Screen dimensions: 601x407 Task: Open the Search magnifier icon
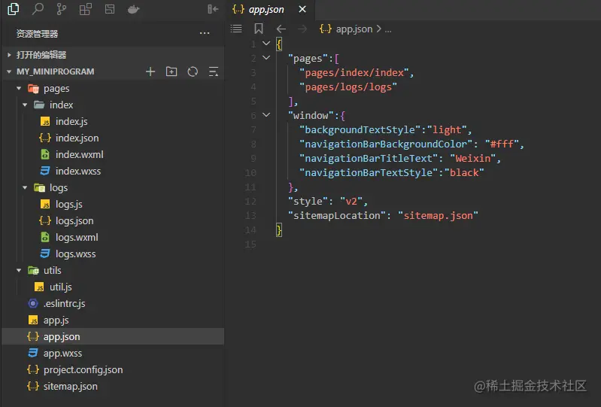click(x=38, y=9)
